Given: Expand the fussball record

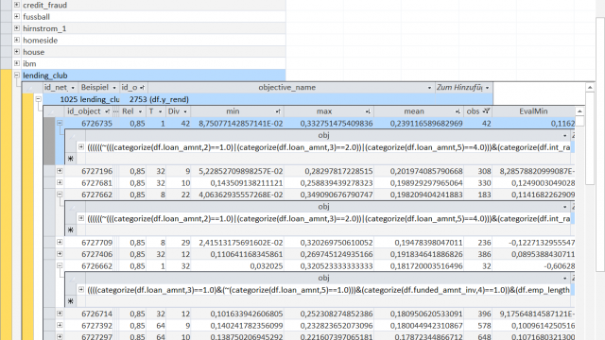Looking at the screenshot, I should [17, 17].
